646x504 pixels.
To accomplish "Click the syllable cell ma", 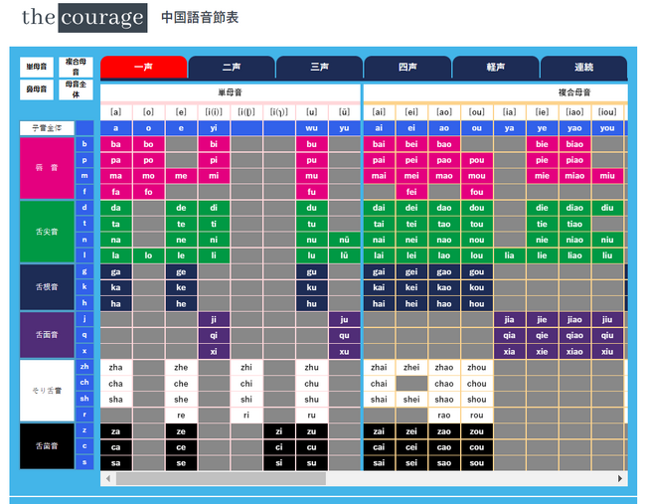I will 116,176.
